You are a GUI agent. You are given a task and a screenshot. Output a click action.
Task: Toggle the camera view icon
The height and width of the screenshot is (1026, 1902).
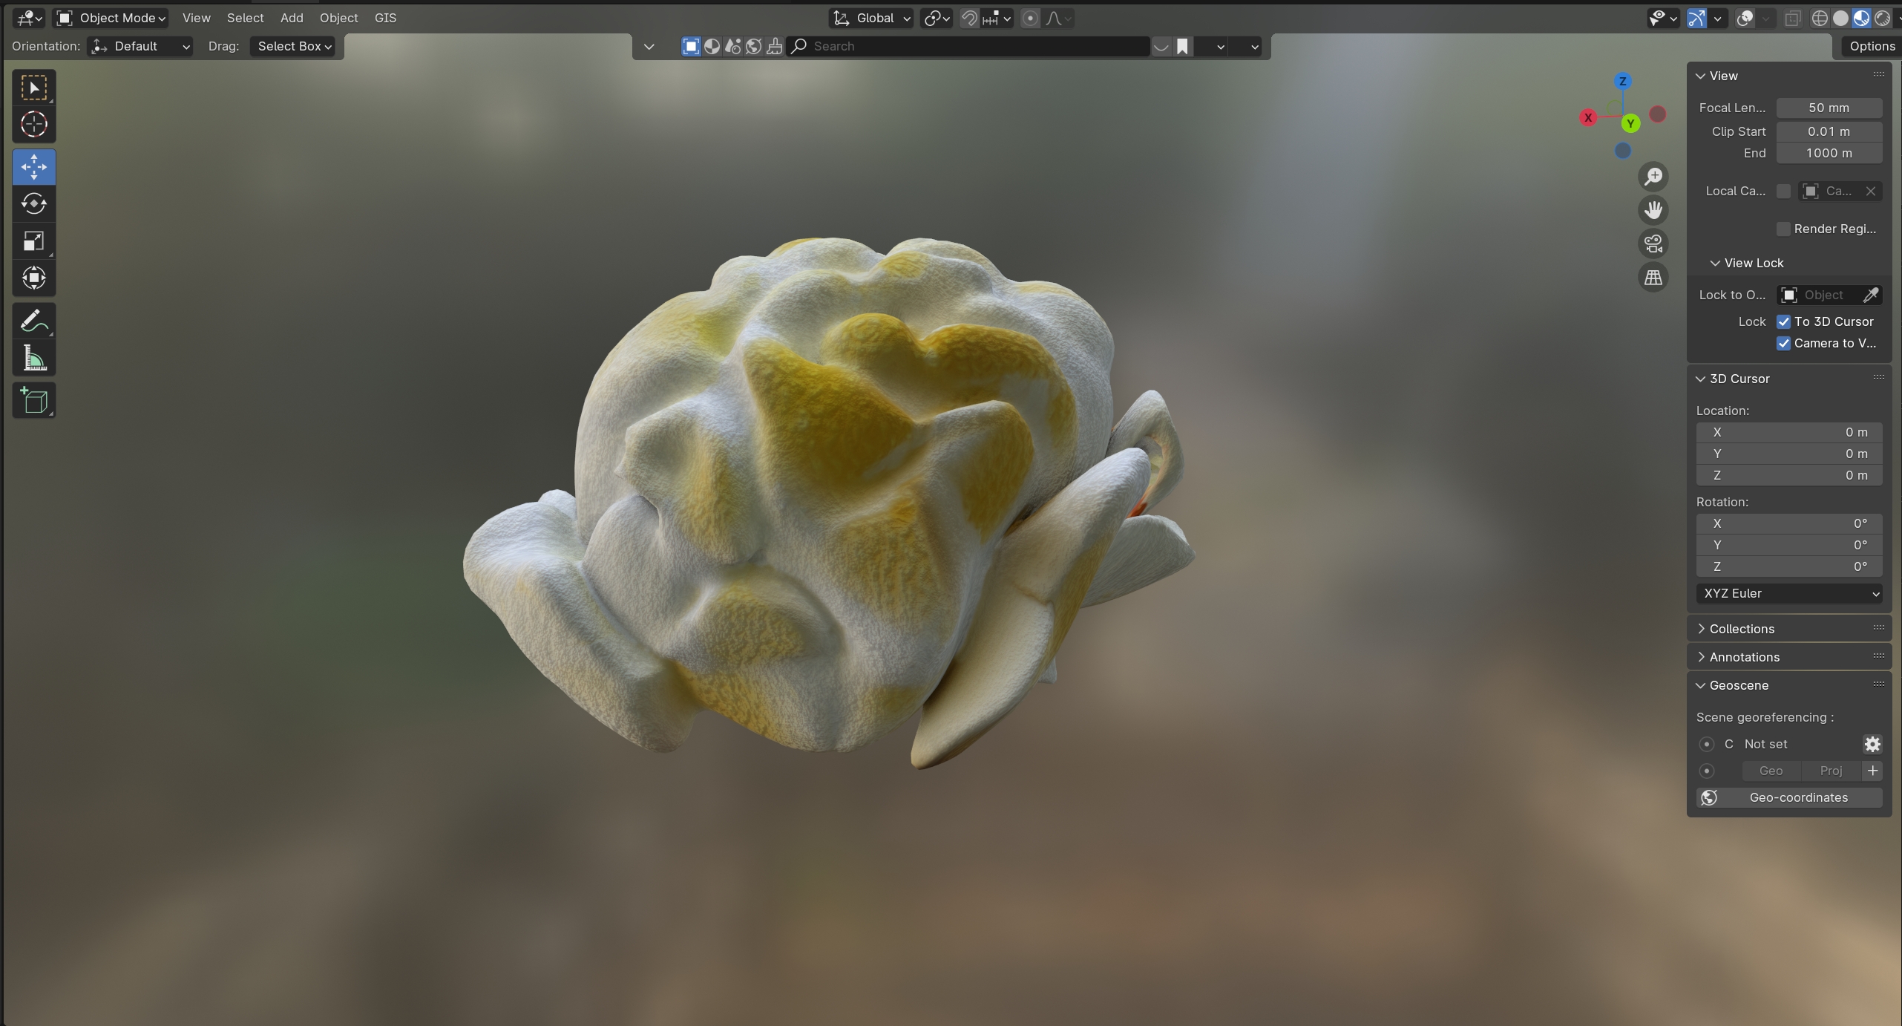[x=1653, y=244]
